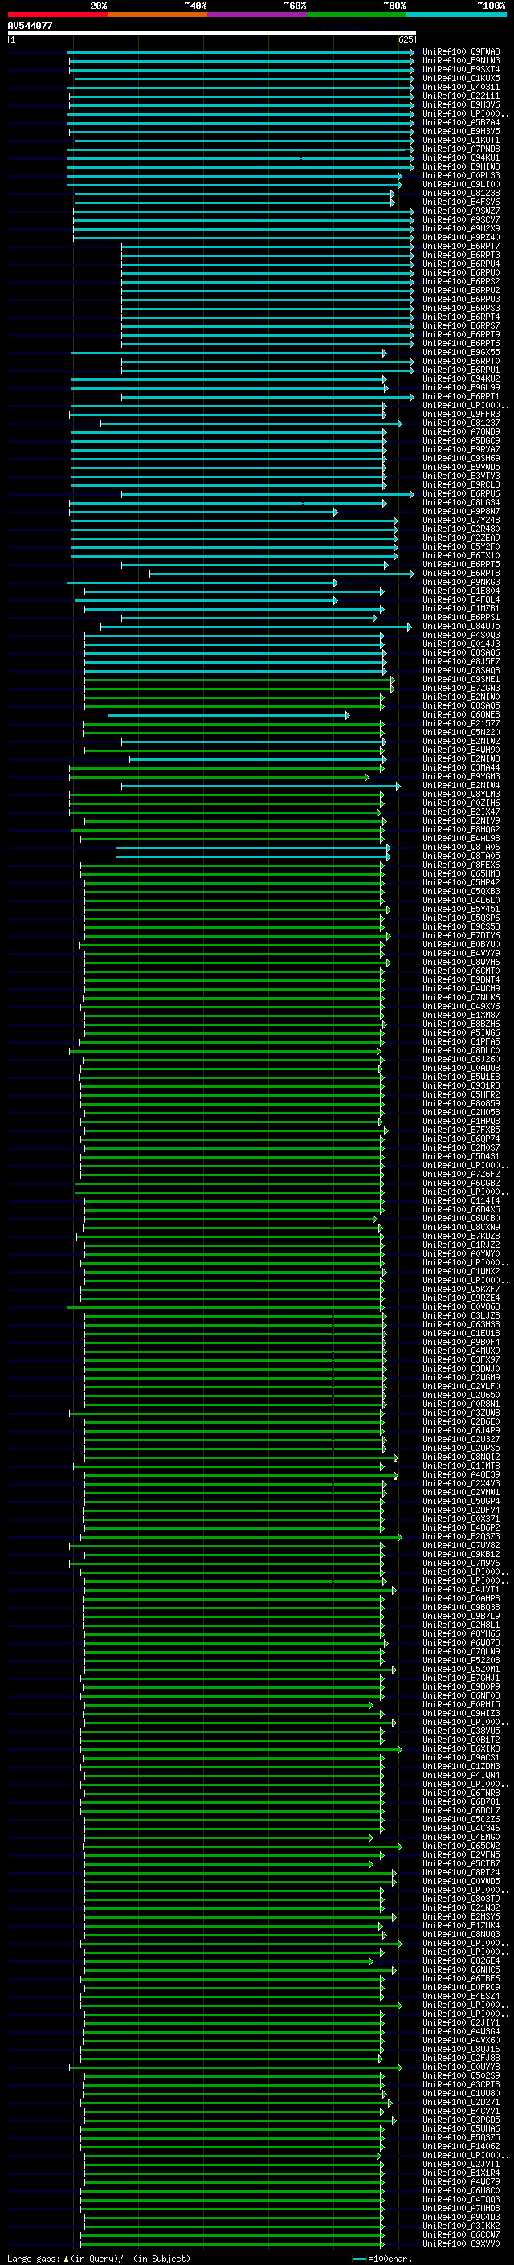Select the UniRef100_A5B7A4 label
This screenshot has height=2265, width=514.
click(x=461, y=122)
